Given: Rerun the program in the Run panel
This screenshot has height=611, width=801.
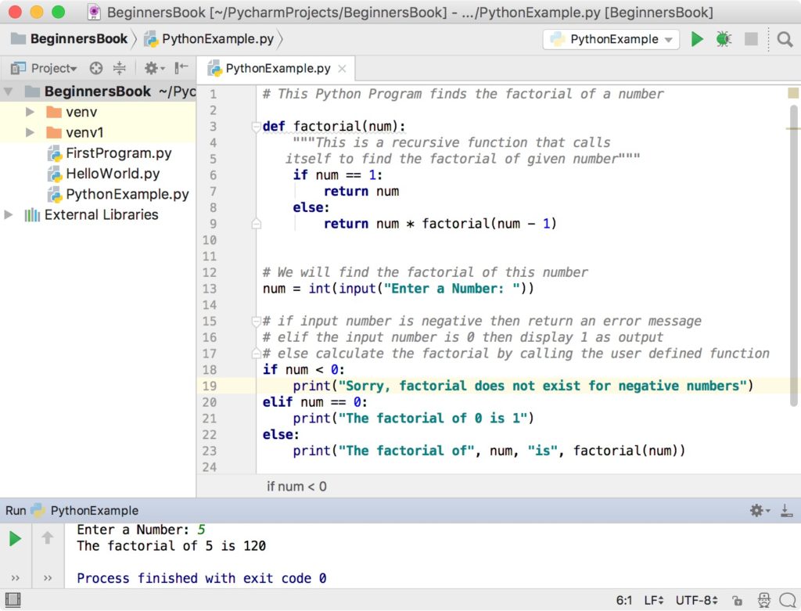Looking at the screenshot, I should 15,538.
